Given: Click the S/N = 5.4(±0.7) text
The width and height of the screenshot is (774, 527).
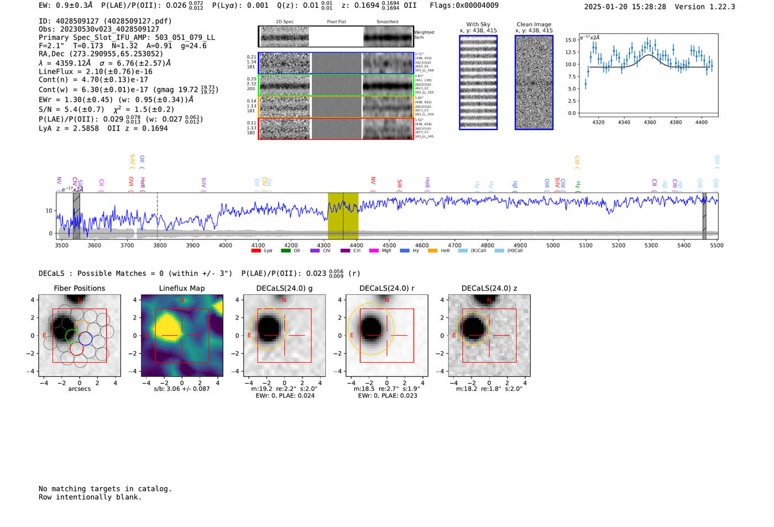Looking at the screenshot, I should [71, 109].
